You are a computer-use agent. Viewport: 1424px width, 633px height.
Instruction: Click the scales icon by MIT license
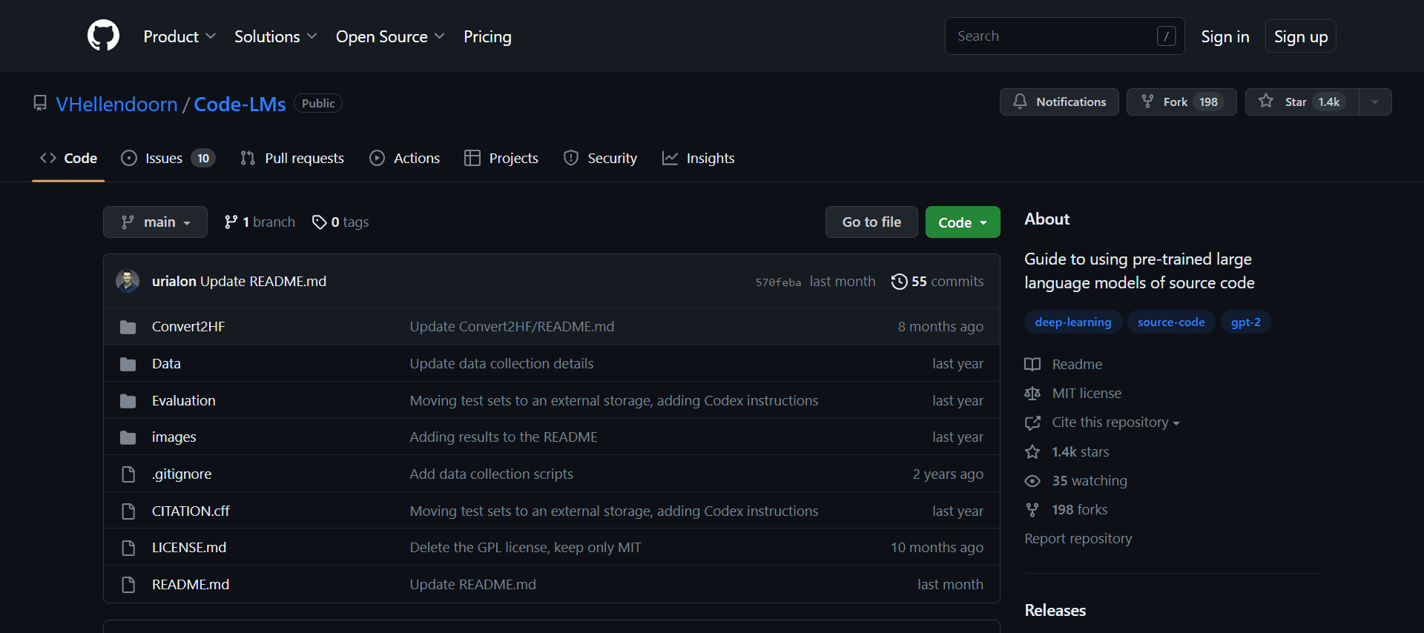pyautogui.click(x=1032, y=394)
